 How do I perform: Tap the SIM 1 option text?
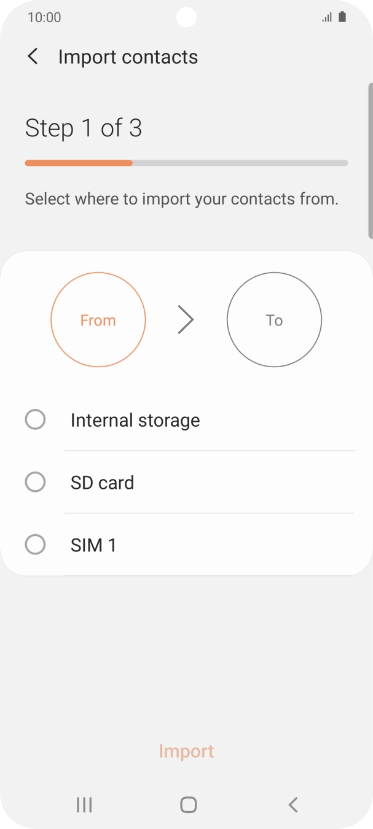click(93, 545)
